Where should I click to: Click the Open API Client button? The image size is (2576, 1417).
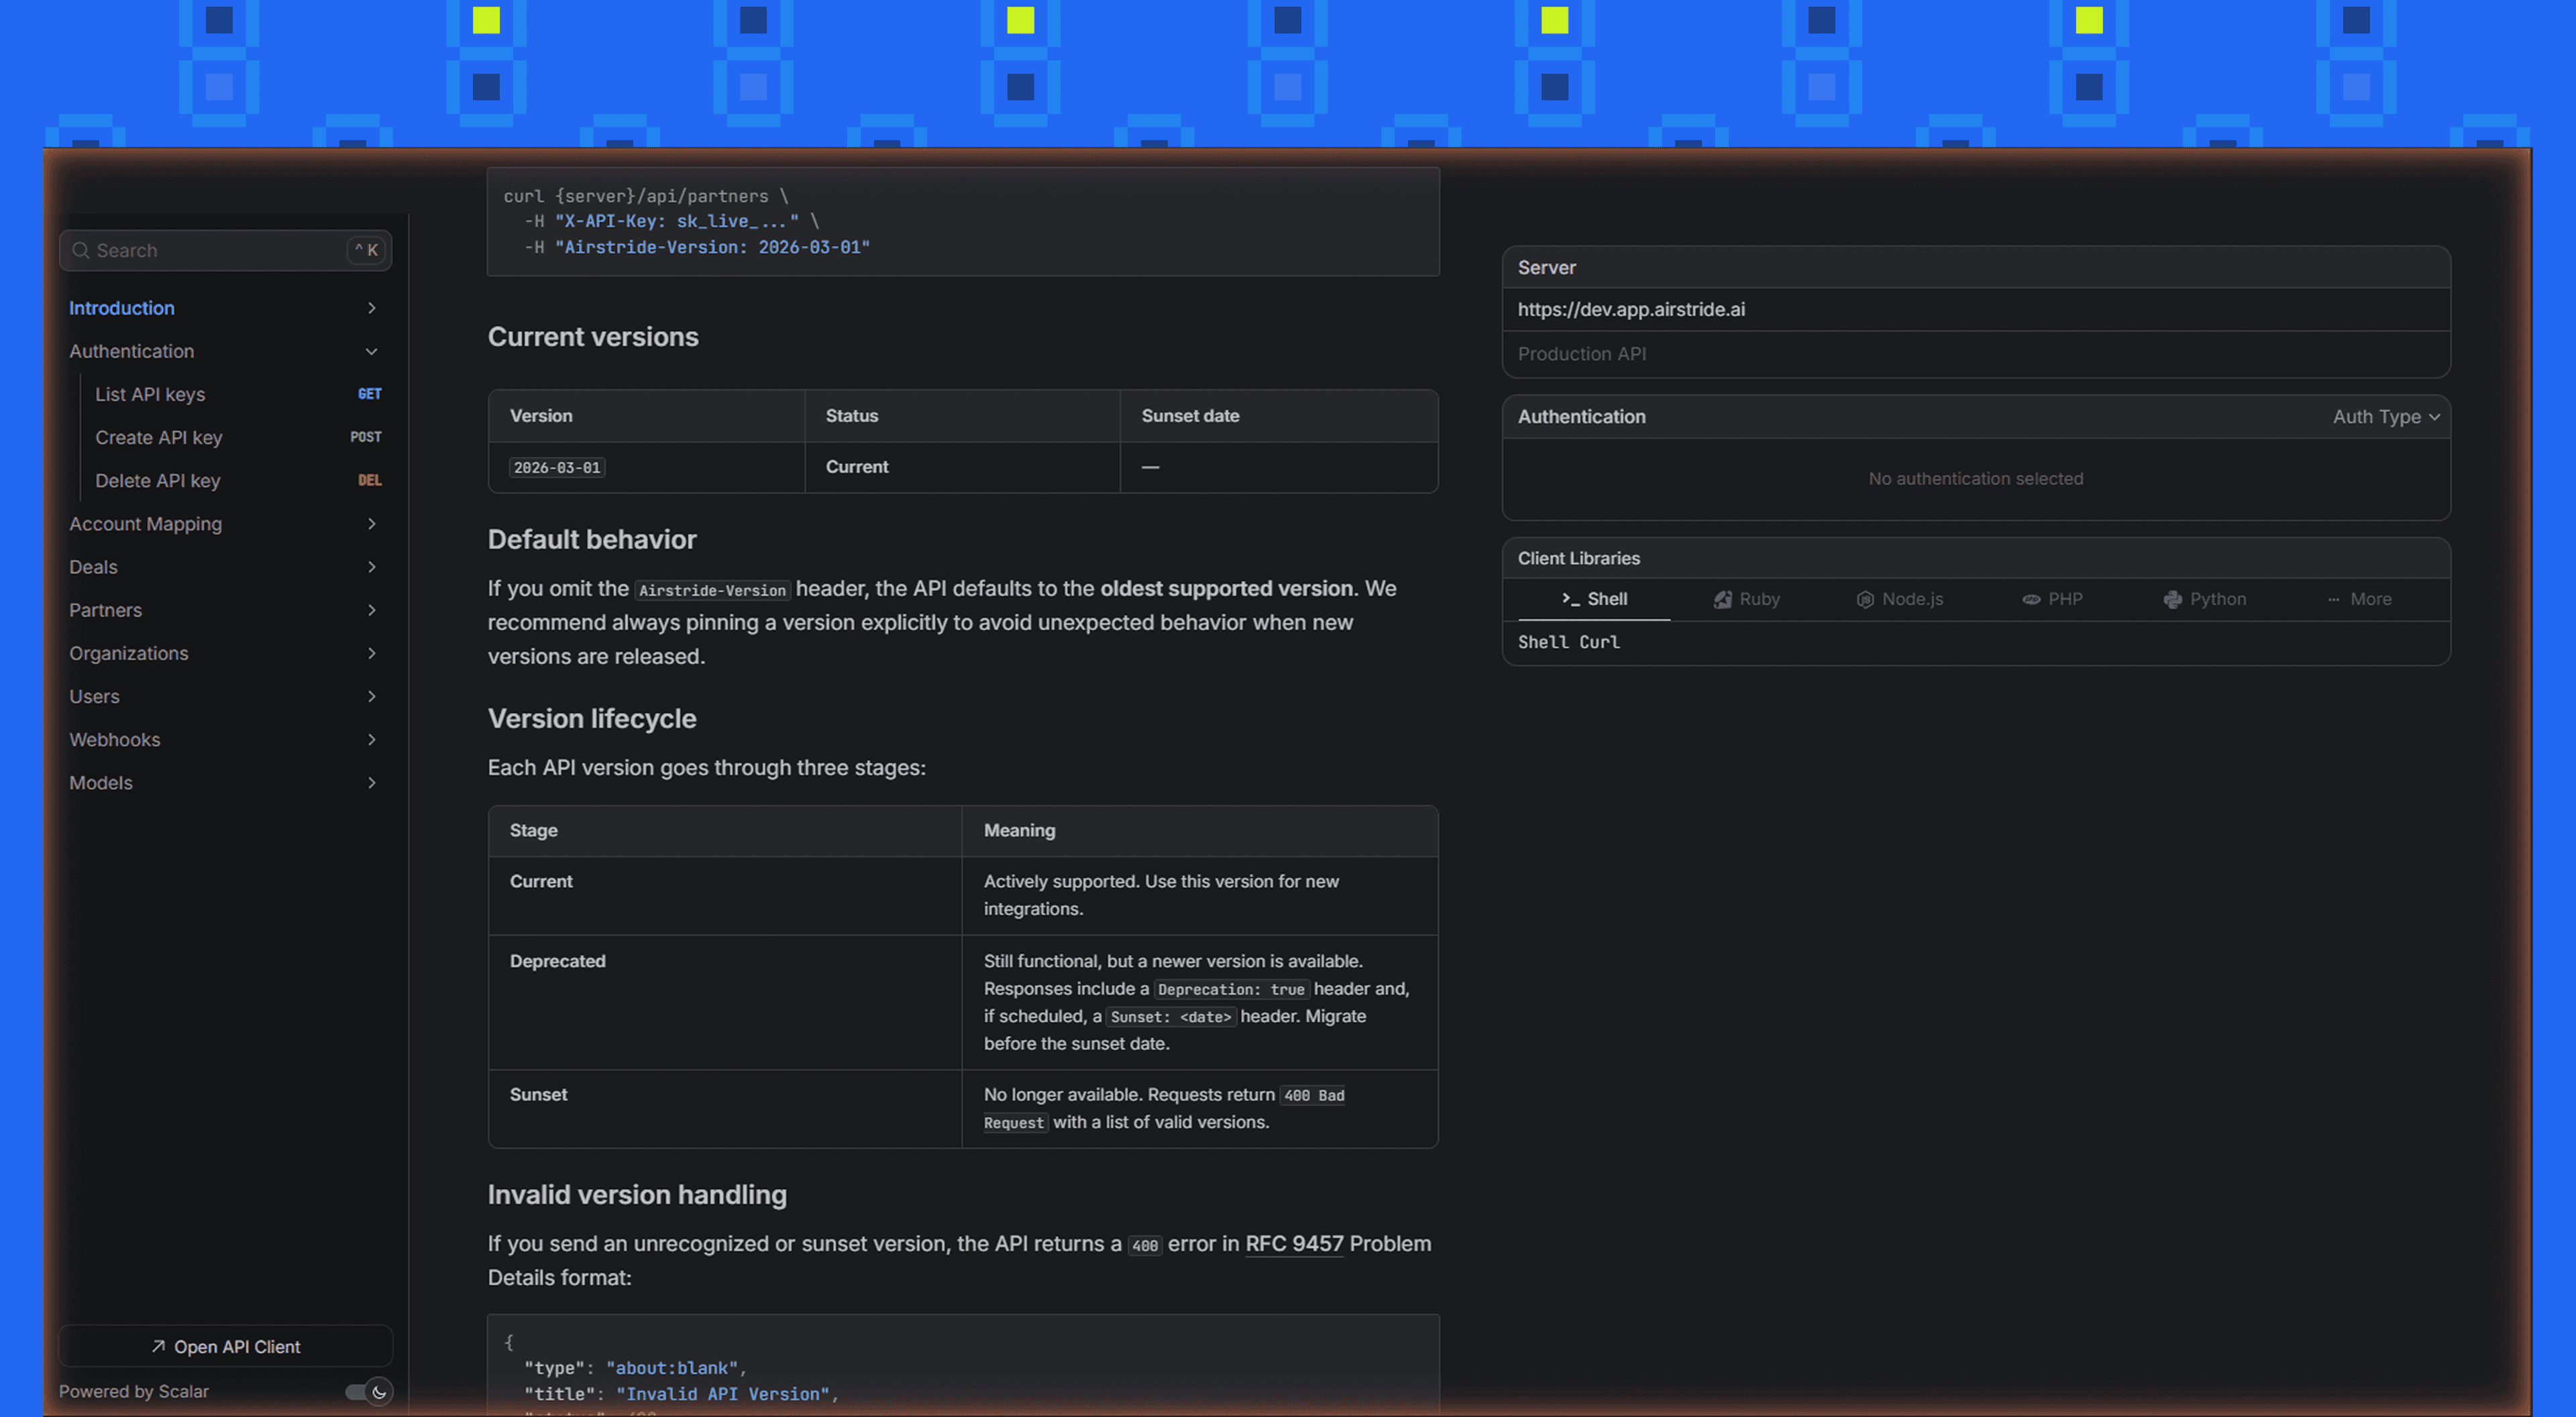click(x=225, y=1346)
